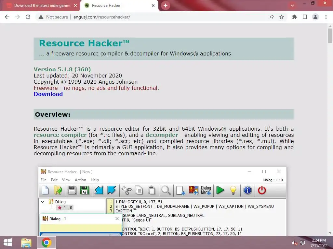Screen dimensions: 333x249
Task: Open the Edit menu in Resource Hacker image
Action: click(x=54, y=180)
